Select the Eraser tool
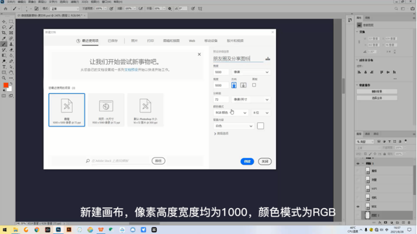The width and height of the screenshot is (417, 234). pyautogui.click(x=11, y=50)
